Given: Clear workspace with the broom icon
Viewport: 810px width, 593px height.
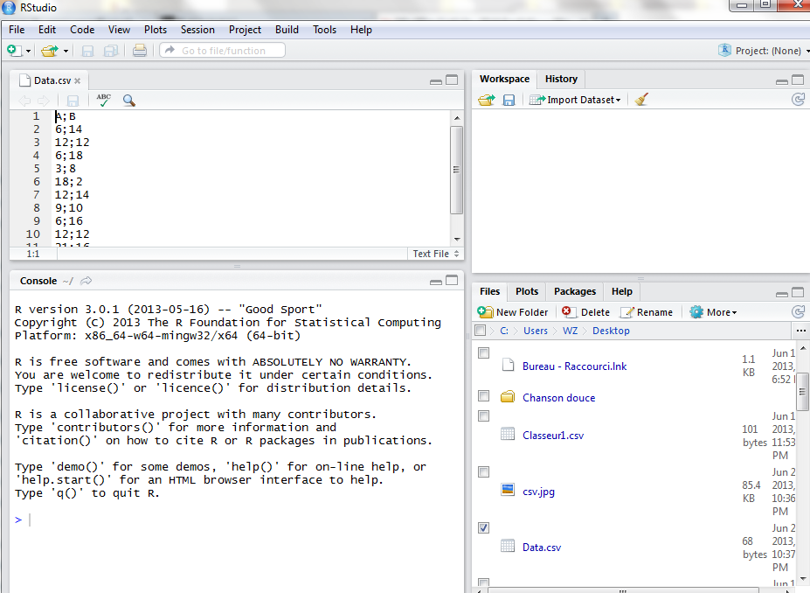Looking at the screenshot, I should point(641,99).
